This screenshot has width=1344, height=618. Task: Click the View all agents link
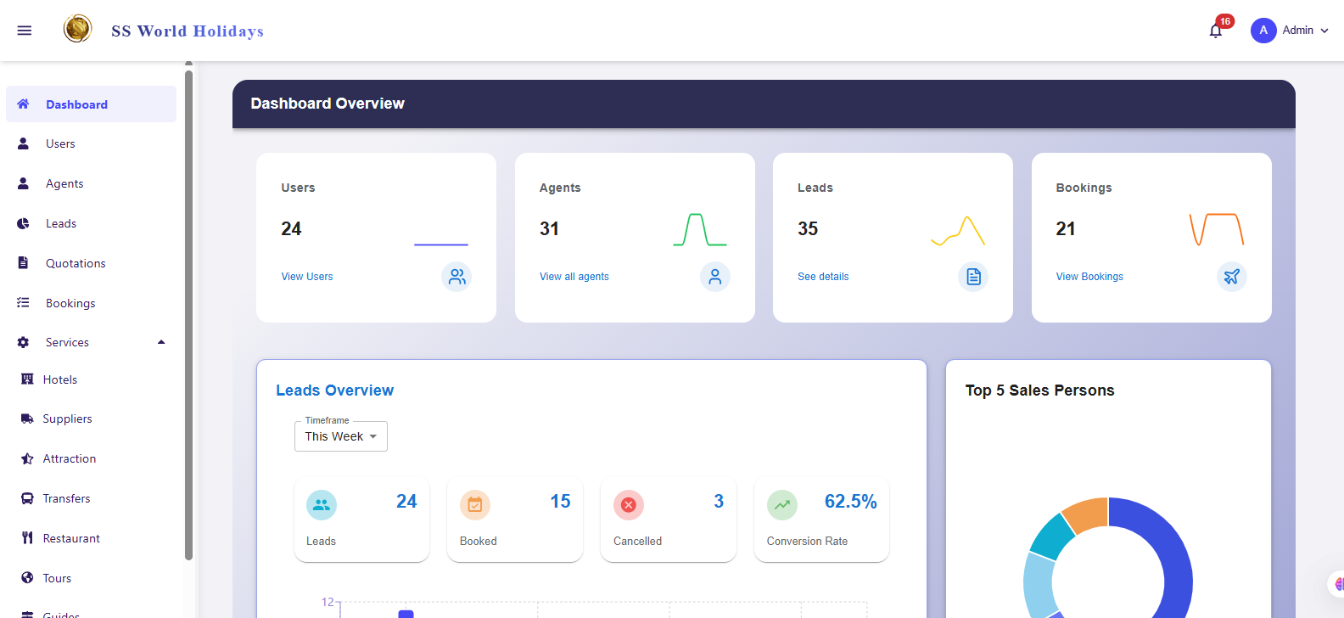[x=574, y=277]
